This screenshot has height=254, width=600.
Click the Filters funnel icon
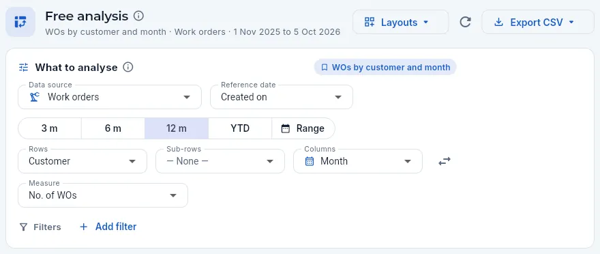pos(23,227)
